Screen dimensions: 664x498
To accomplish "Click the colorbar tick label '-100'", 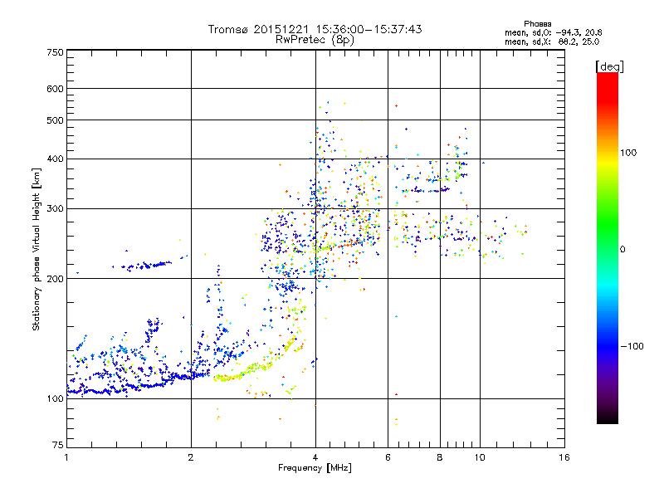I will click(x=632, y=346).
